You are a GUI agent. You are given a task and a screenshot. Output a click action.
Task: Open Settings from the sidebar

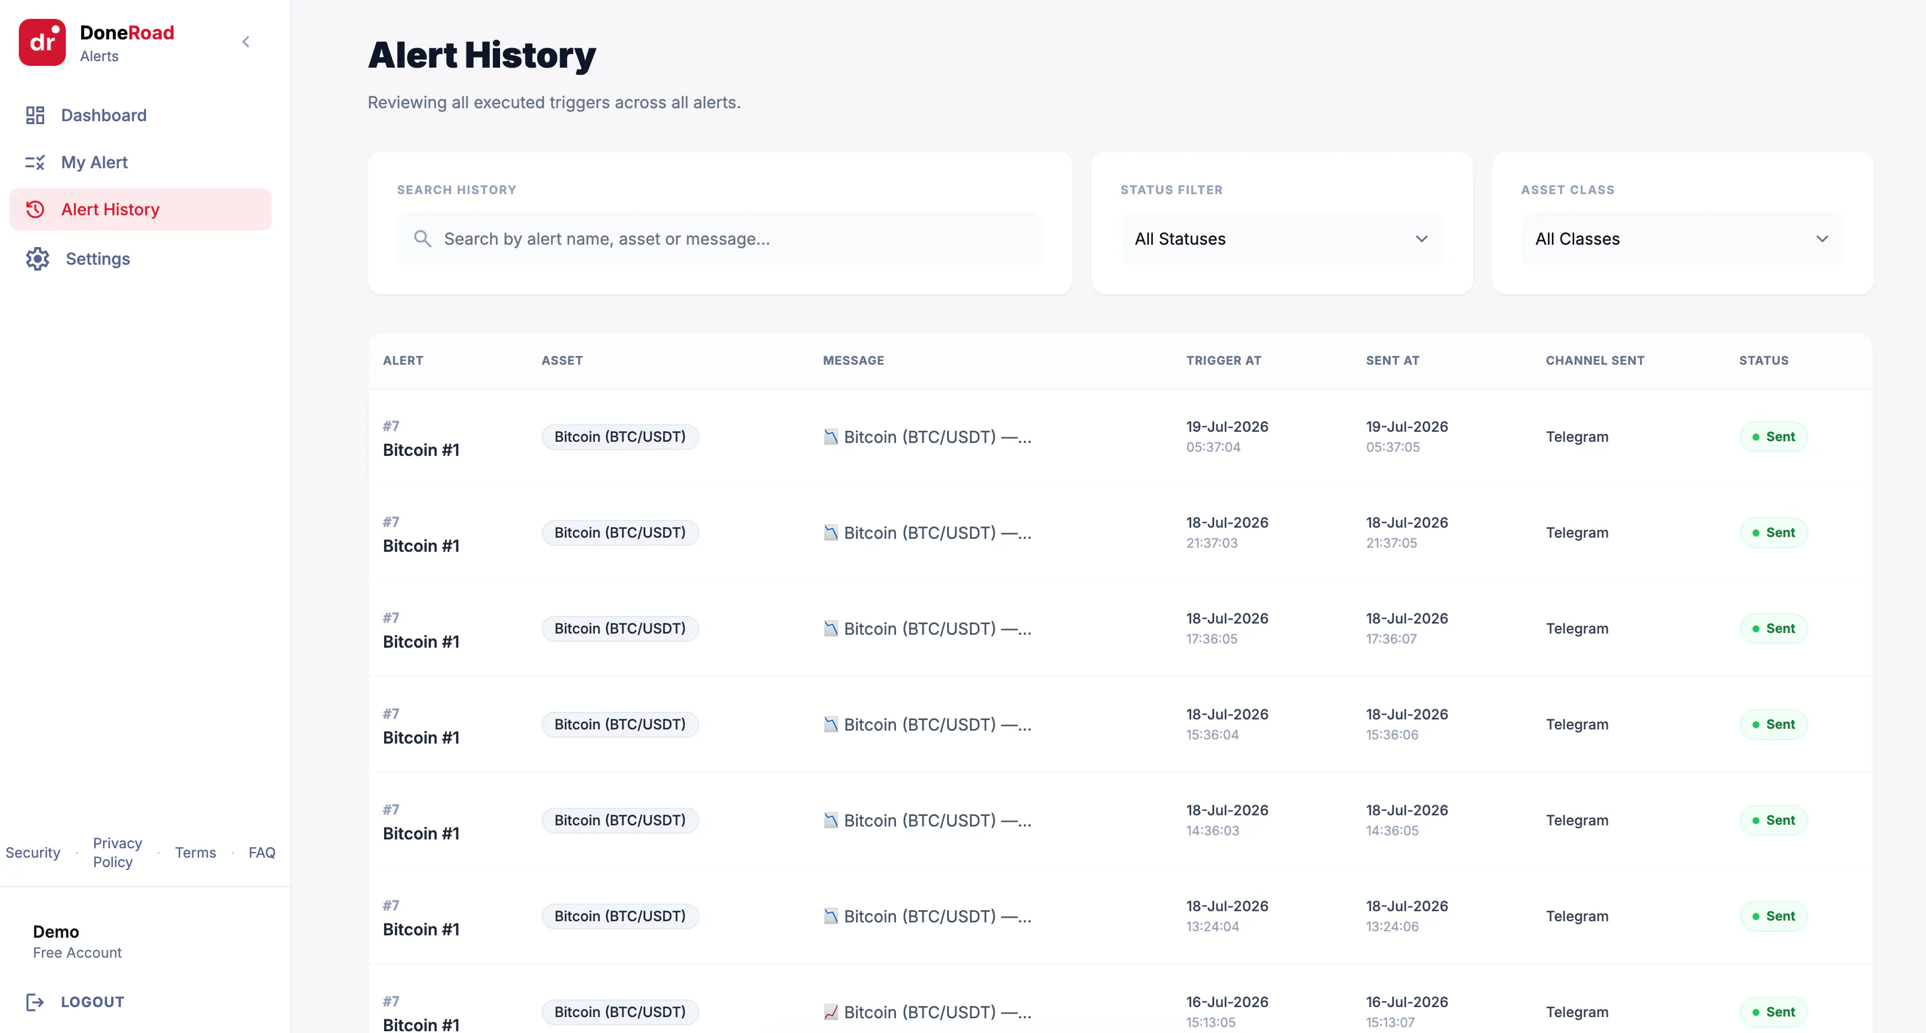(141, 259)
